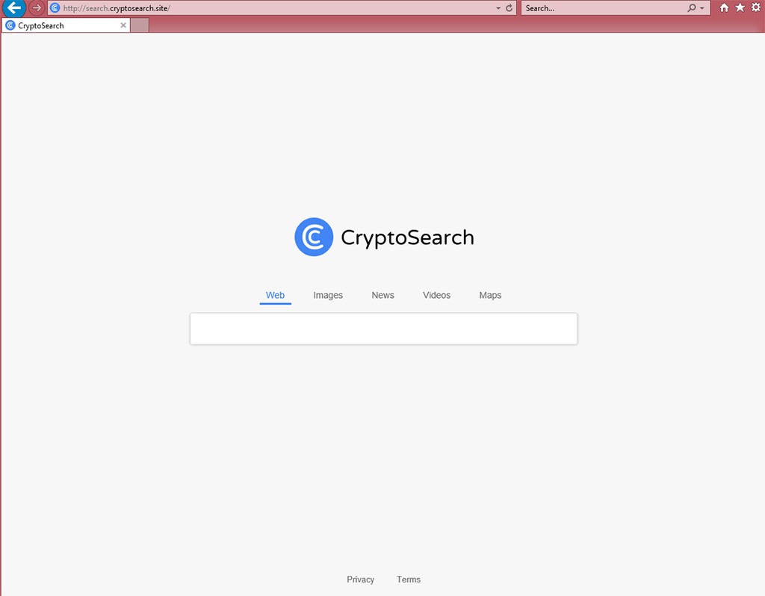
Task: Open a new blank browser tab
Action: pos(140,25)
